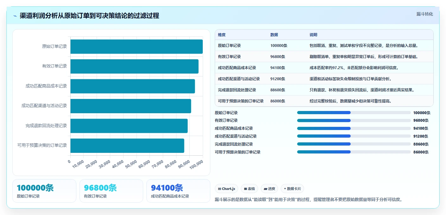Click progress bar for 成功匹配商品成本记录 94100条
Viewport: 446px width, 215px height.
[x=354, y=128]
